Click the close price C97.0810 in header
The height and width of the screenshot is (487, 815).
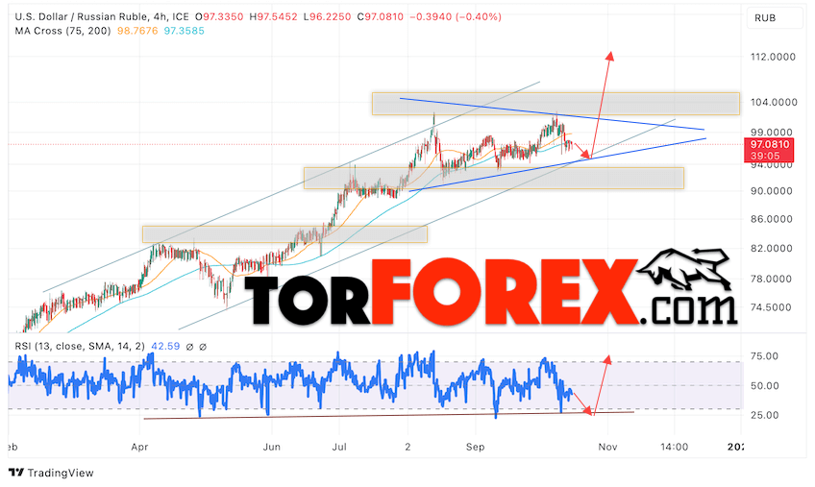point(381,16)
